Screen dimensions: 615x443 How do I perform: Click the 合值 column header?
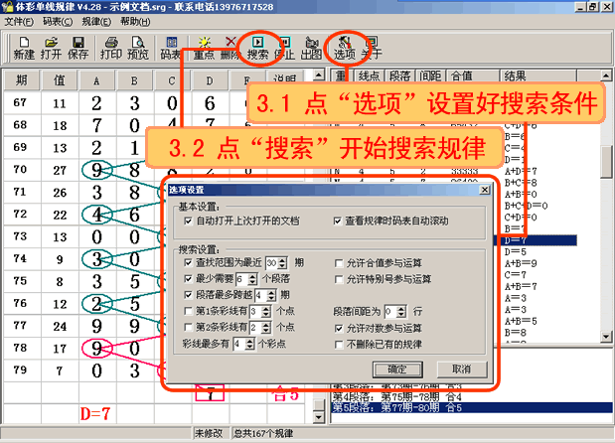tap(473, 75)
